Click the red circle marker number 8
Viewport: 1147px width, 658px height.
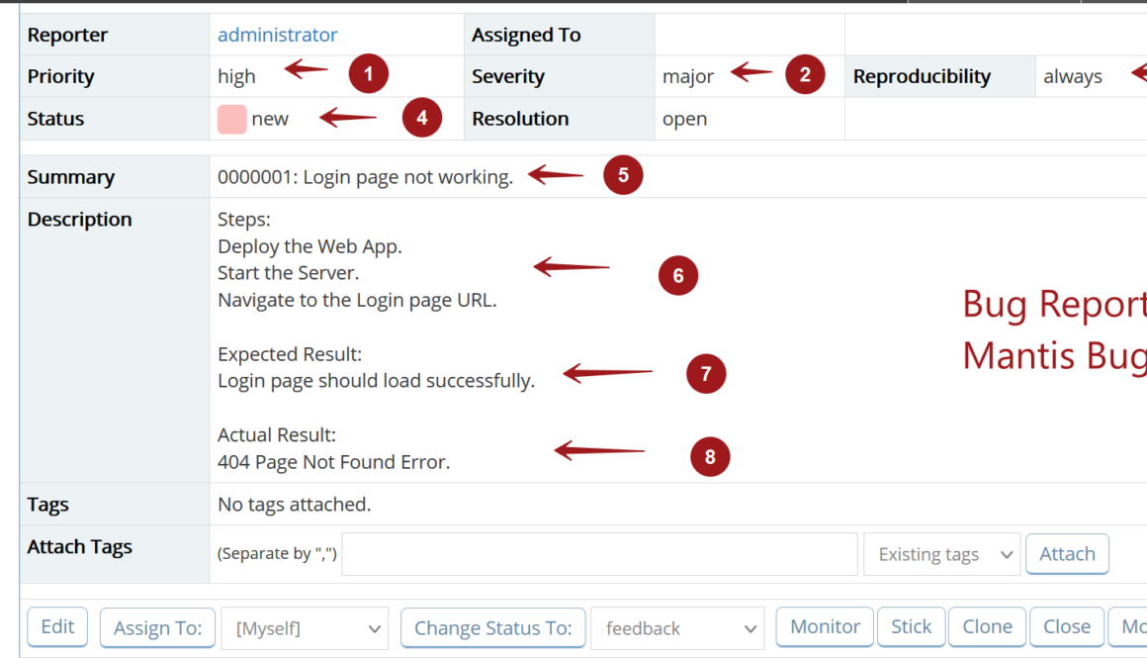tap(710, 457)
